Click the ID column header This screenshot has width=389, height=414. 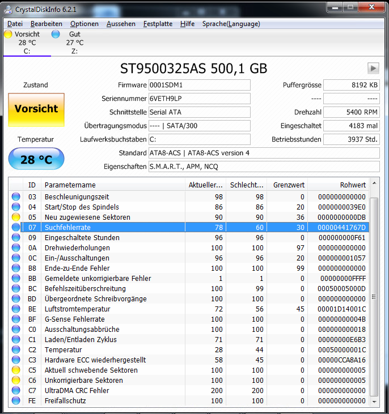pos(32,185)
